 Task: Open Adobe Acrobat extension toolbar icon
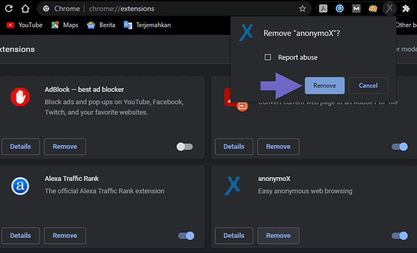(x=323, y=8)
